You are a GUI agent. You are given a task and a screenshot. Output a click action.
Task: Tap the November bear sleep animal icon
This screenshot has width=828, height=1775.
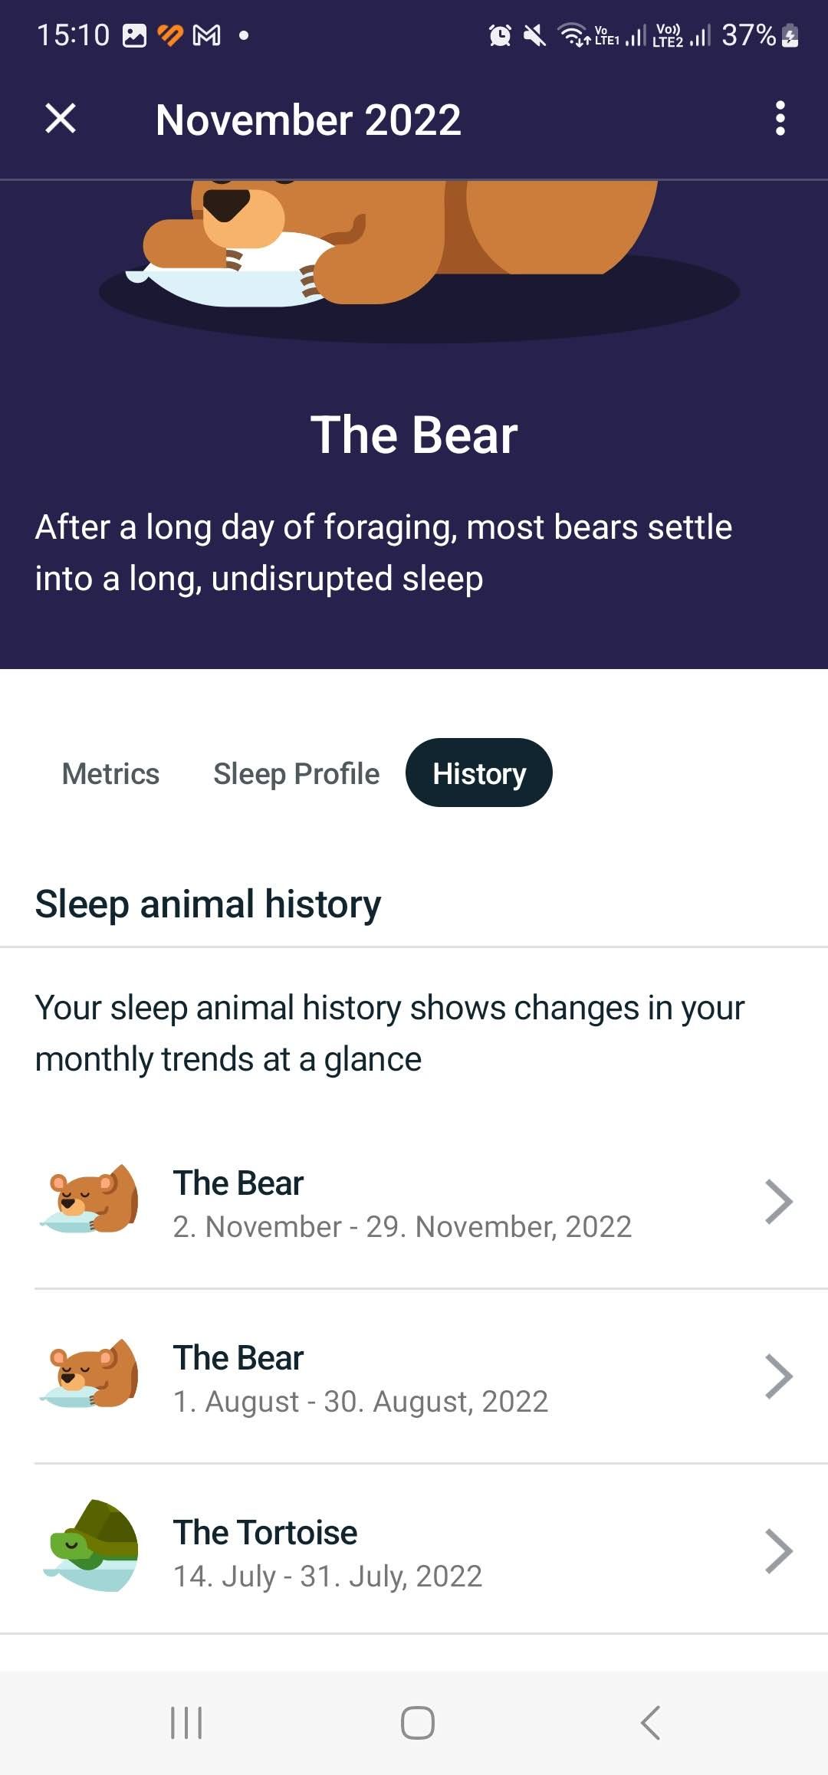[90, 1200]
